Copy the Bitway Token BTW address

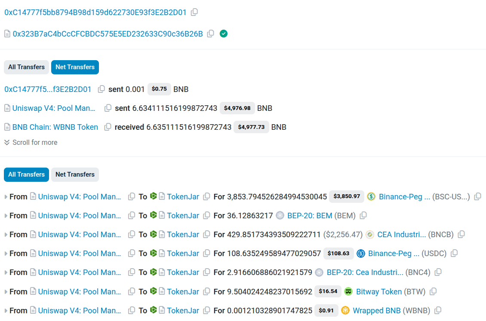click(433, 291)
